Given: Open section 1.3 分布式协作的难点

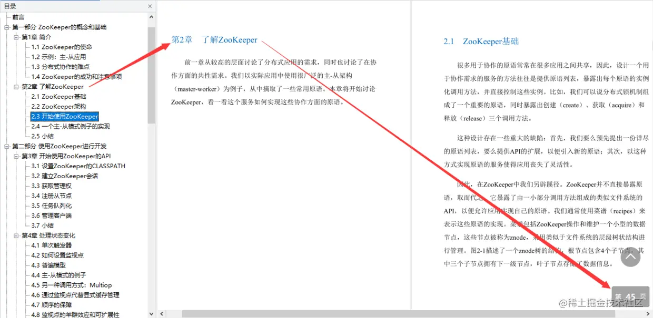Looking at the screenshot, I should [60, 67].
